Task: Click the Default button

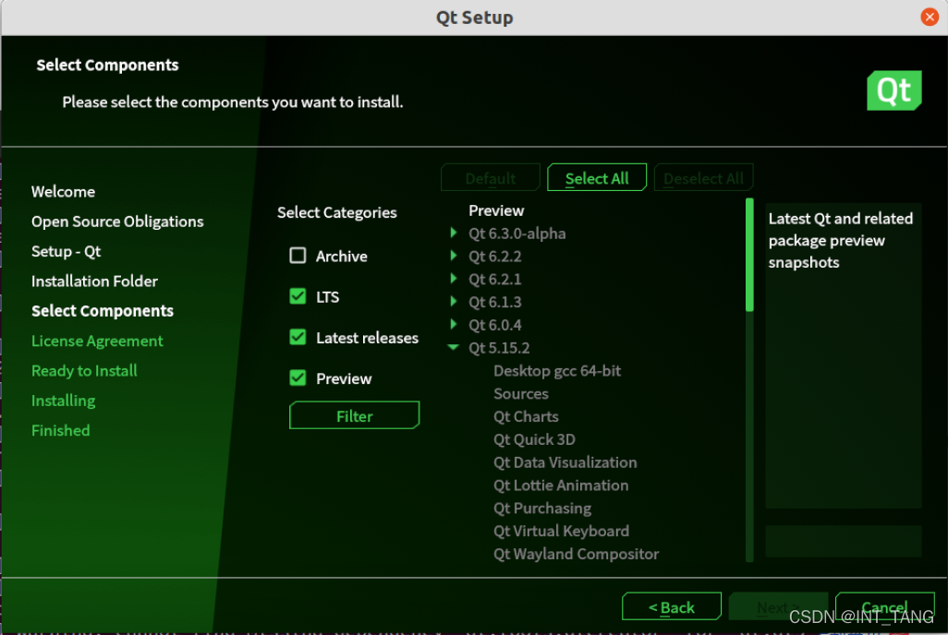Action: [x=491, y=178]
